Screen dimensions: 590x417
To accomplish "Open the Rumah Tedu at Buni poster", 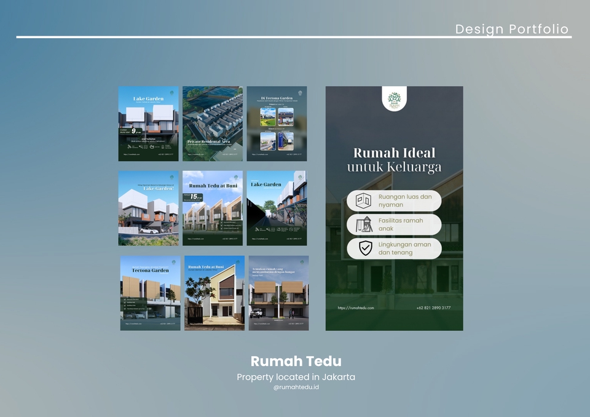I will point(213,208).
